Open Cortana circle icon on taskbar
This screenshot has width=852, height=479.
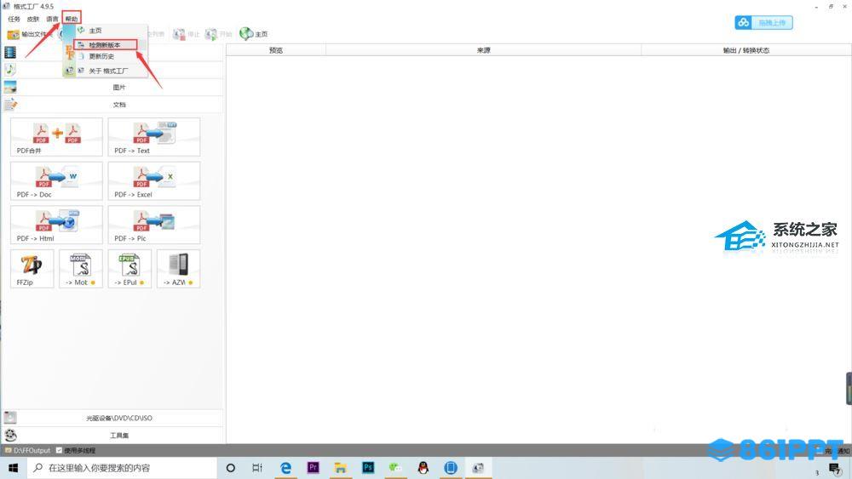230,468
